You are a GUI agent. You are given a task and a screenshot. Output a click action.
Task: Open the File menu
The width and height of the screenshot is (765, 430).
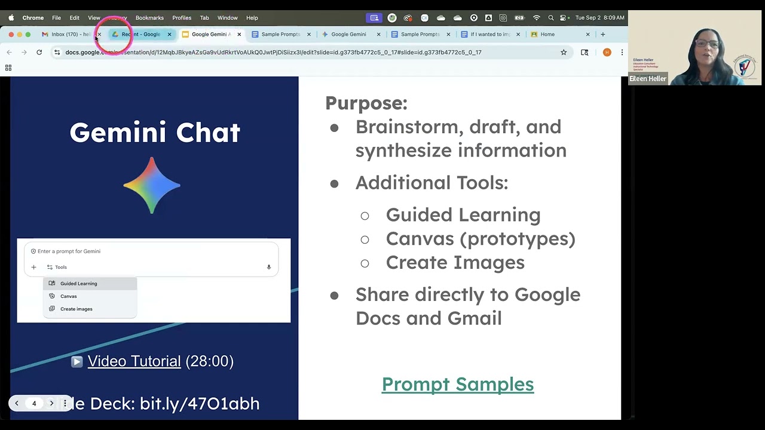56,18
